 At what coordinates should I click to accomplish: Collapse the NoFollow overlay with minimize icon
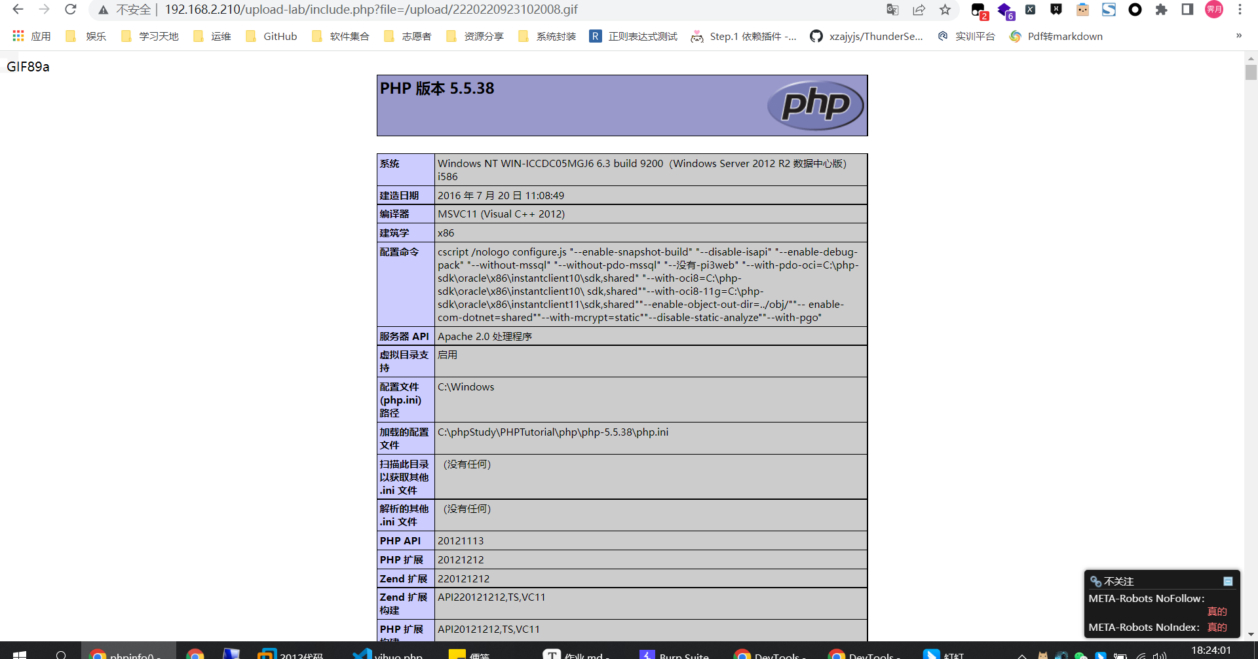tap(1228, 581)
